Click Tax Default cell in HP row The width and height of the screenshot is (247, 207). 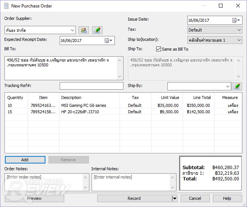tap(135, 112)
